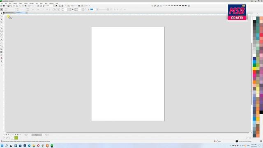263x148 pixels.
Task: Select the Freehand tool in toolbox
Action: (x=2, y=25)
